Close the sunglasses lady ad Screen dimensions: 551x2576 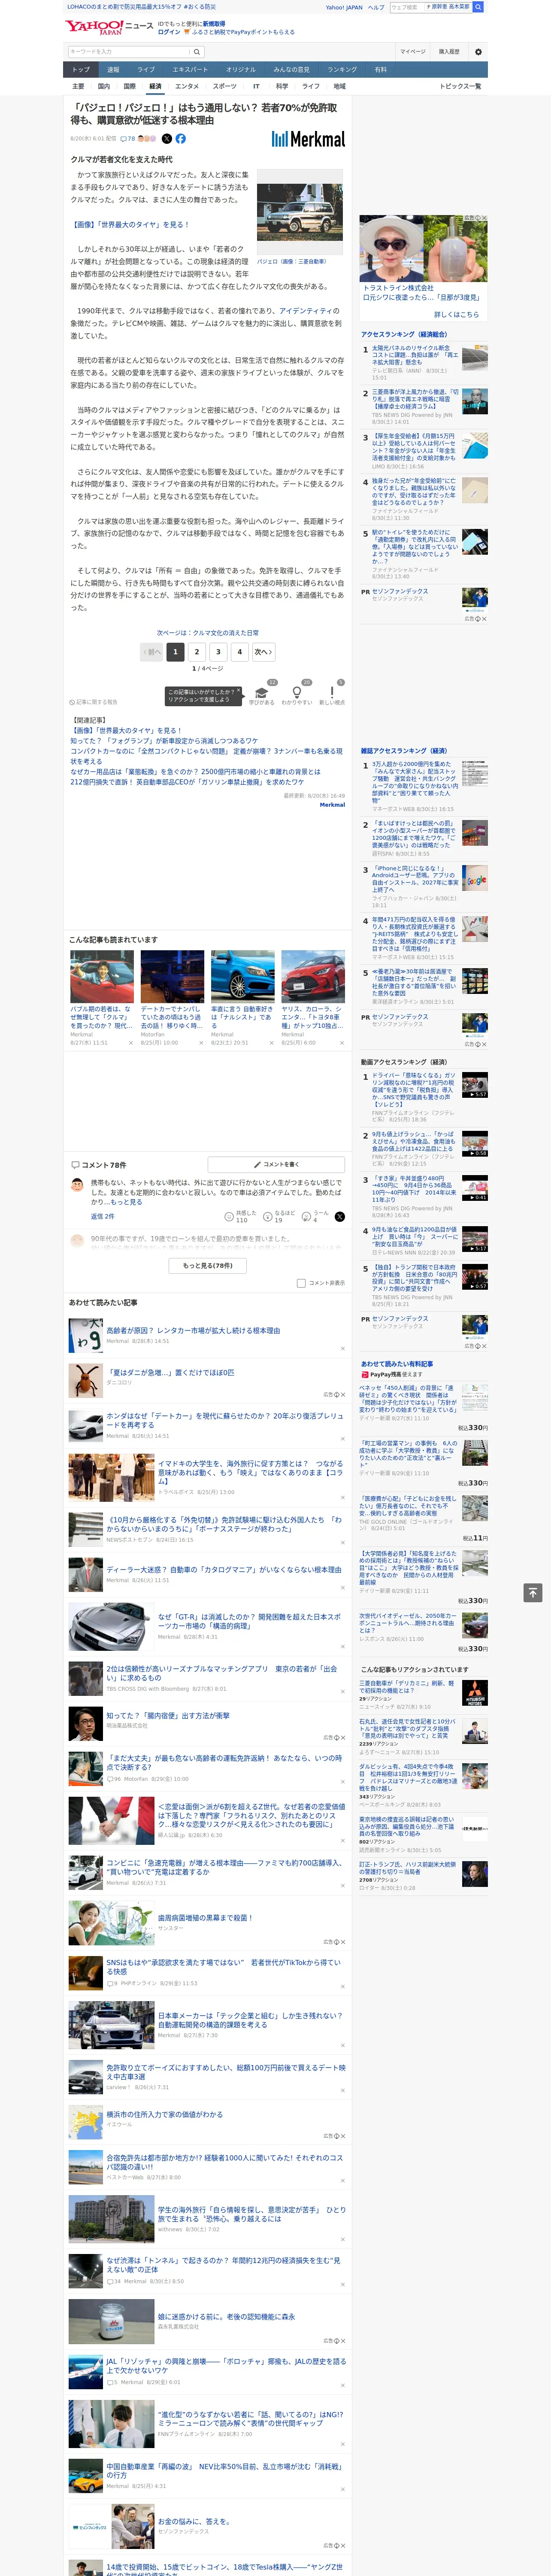point(484,218)
